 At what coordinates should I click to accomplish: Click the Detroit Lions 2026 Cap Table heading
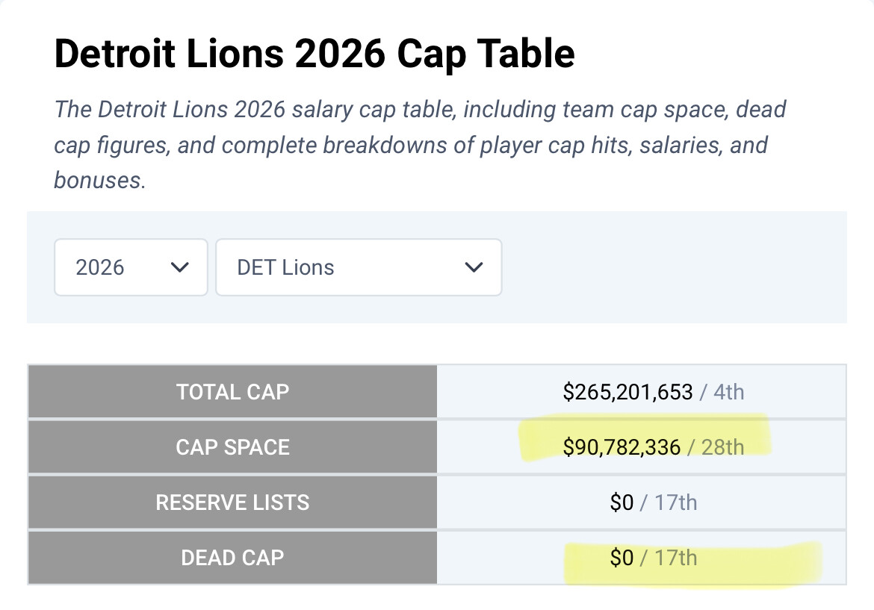click(x=314, y=54)
